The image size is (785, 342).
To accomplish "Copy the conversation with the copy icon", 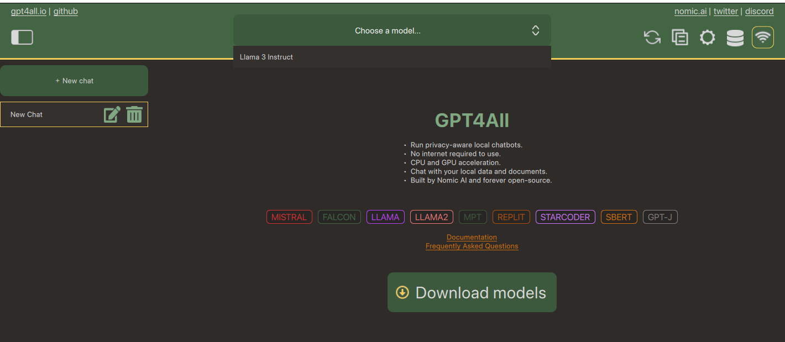I will (680, 38).
